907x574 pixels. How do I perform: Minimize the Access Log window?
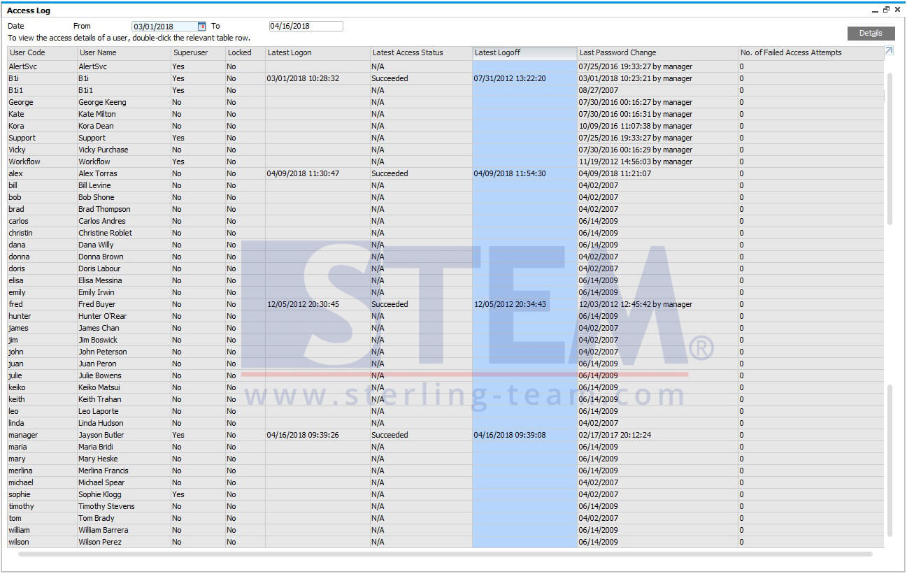click(876, 10)
